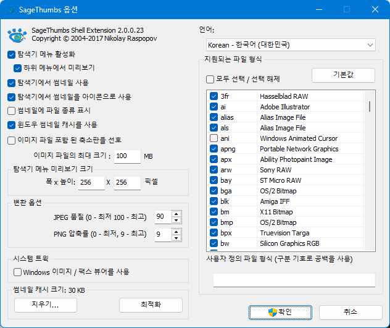Click the PNG 압축률 value field
The width and height of the screenshot is (390, 328).
point(163,235)
